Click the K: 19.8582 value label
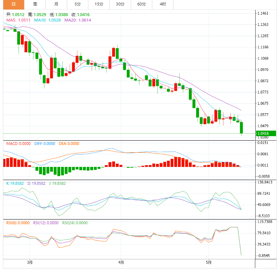Image resolution: width=279 pixels, height=271 pixels. [15, 183]
